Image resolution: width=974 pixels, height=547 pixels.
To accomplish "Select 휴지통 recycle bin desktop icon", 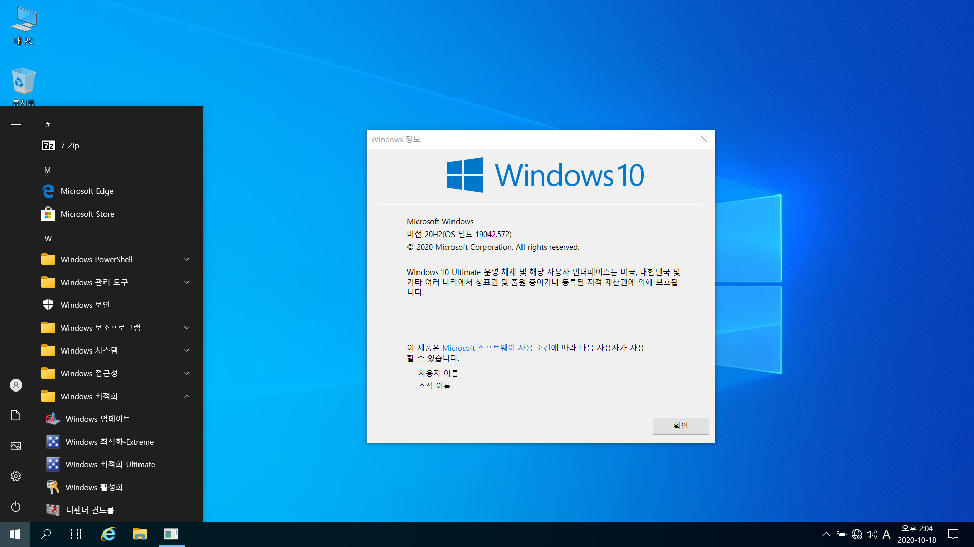I will (x=24, y=87).
